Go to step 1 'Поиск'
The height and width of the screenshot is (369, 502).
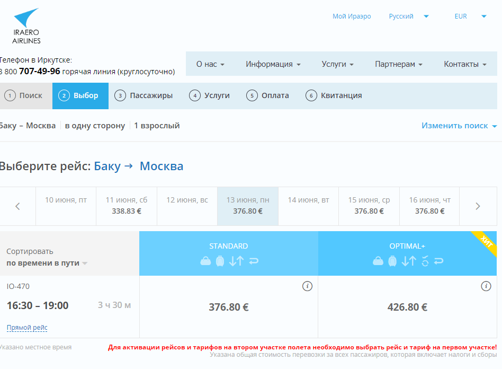coord(24,95)
